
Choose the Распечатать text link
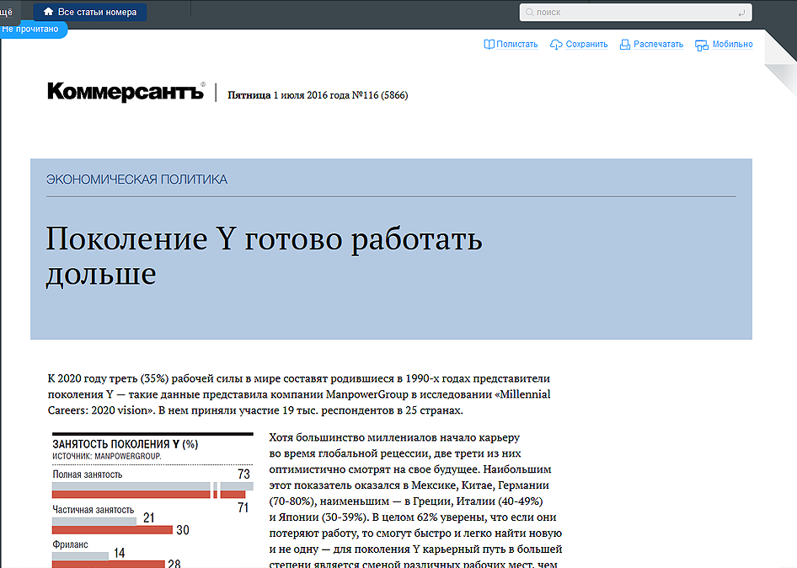[x=658, y=45]
